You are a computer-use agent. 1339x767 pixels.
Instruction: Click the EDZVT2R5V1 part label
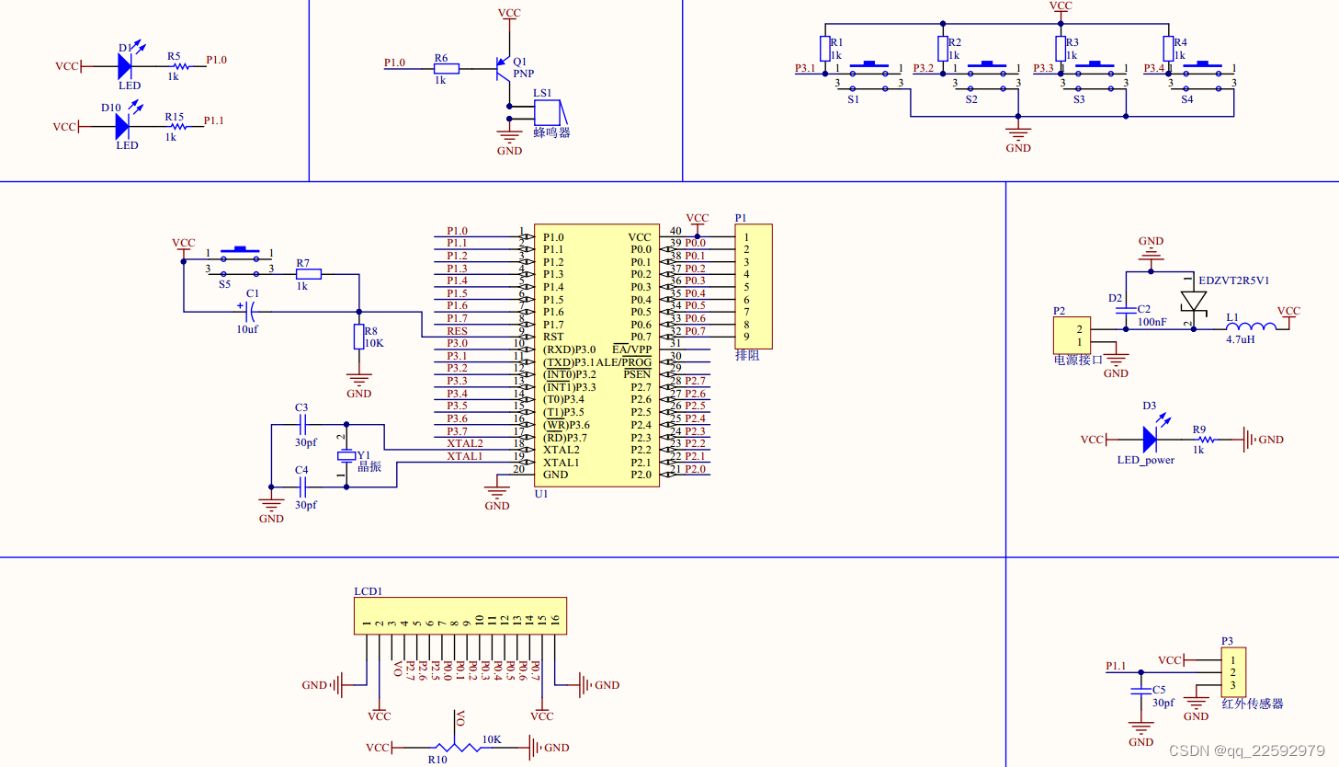pos(1233,280)
